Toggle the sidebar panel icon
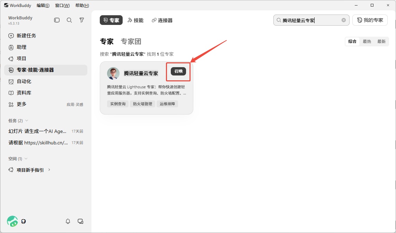 57,20
